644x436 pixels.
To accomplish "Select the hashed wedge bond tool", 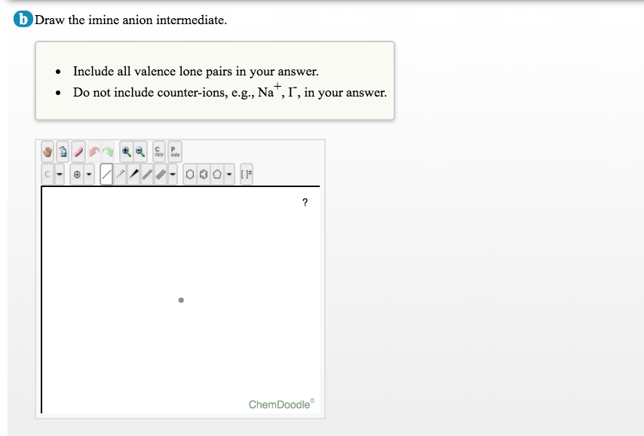I will click(121, 173).
